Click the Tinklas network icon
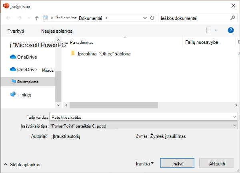 pos(13,94)
